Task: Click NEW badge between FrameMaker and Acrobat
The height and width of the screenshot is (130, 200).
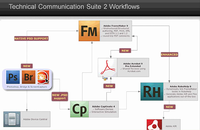Action: pos(125,50)
